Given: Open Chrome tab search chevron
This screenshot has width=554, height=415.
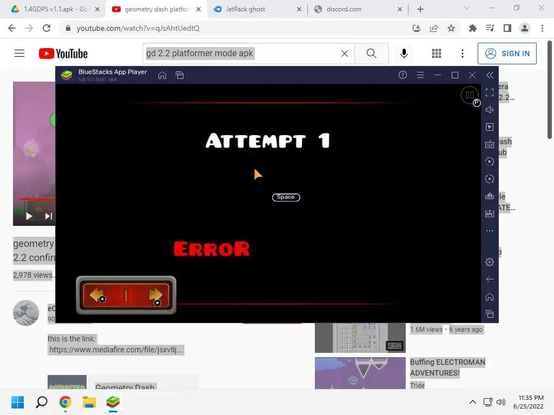Looking at the screenshot, I should (467, 8).
